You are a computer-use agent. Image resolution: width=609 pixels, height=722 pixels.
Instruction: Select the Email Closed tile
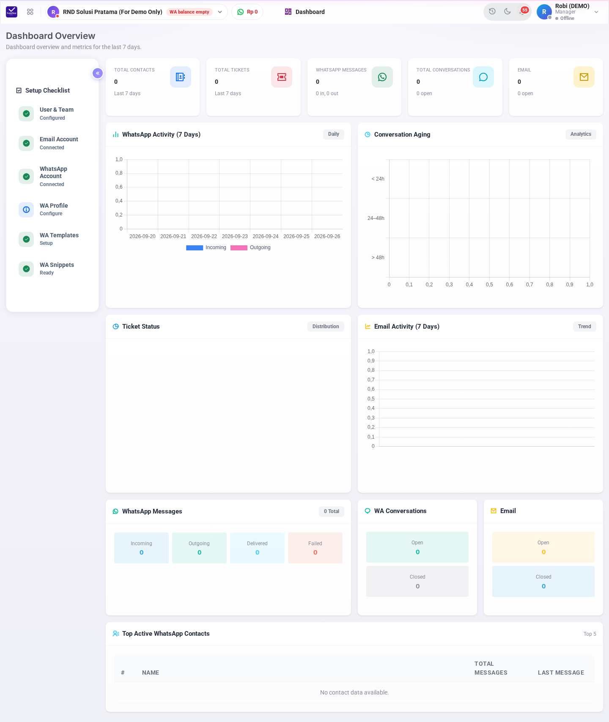[x=543, y=581]
